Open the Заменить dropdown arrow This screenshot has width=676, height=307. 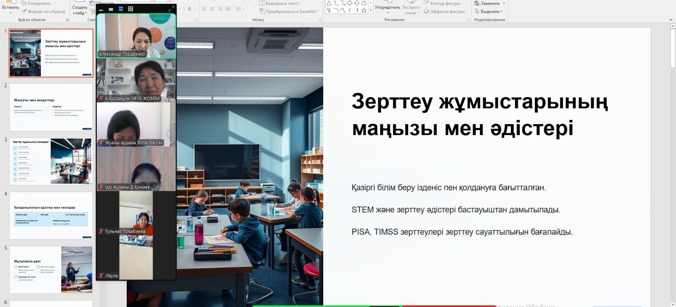pos(504,3)
